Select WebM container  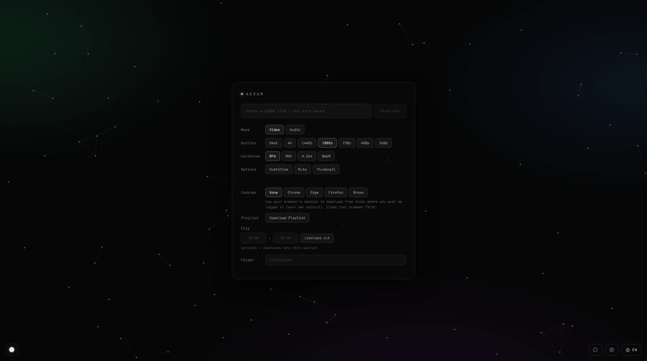326,156
